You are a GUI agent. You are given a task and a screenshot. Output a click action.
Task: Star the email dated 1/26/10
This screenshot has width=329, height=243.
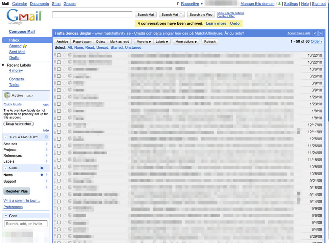pyautogui.click(x=64, y=97)
